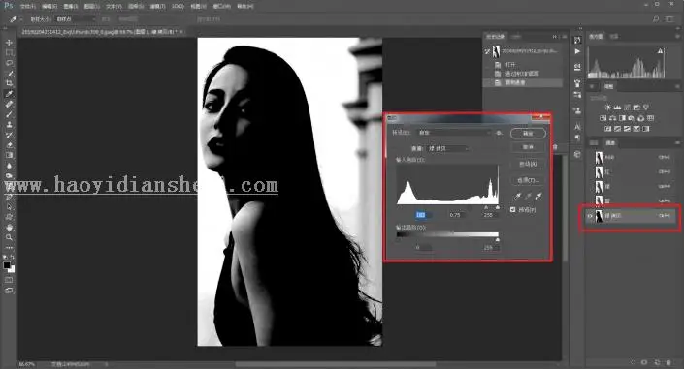Viewport: 684px width, 369px height.
Task: Select the Lasso tool
Action: coord(9,63)
